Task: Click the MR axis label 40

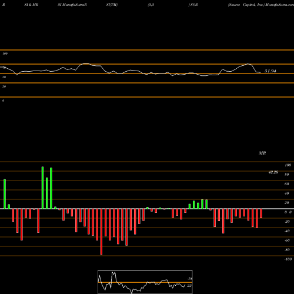Action: 287,193
